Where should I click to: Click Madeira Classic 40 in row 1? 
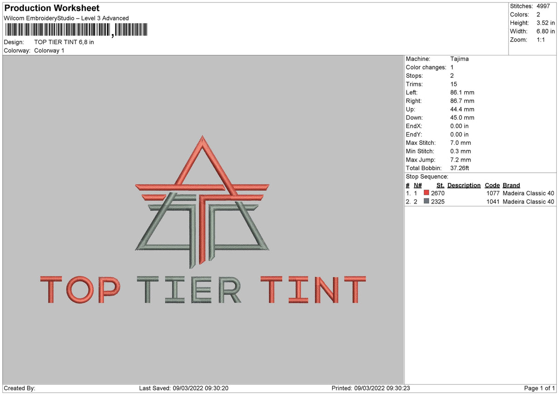click(529, 193)
